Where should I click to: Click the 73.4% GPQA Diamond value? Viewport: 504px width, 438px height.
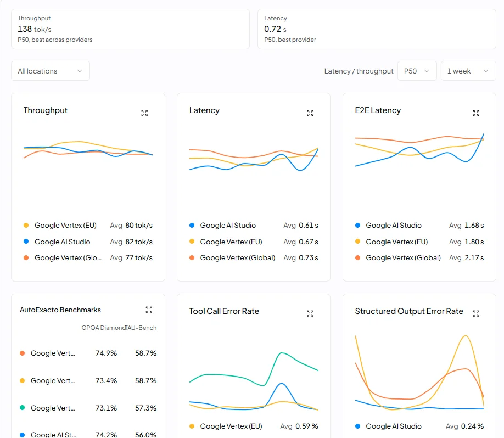pyautogui.click(x=106, y=380)
